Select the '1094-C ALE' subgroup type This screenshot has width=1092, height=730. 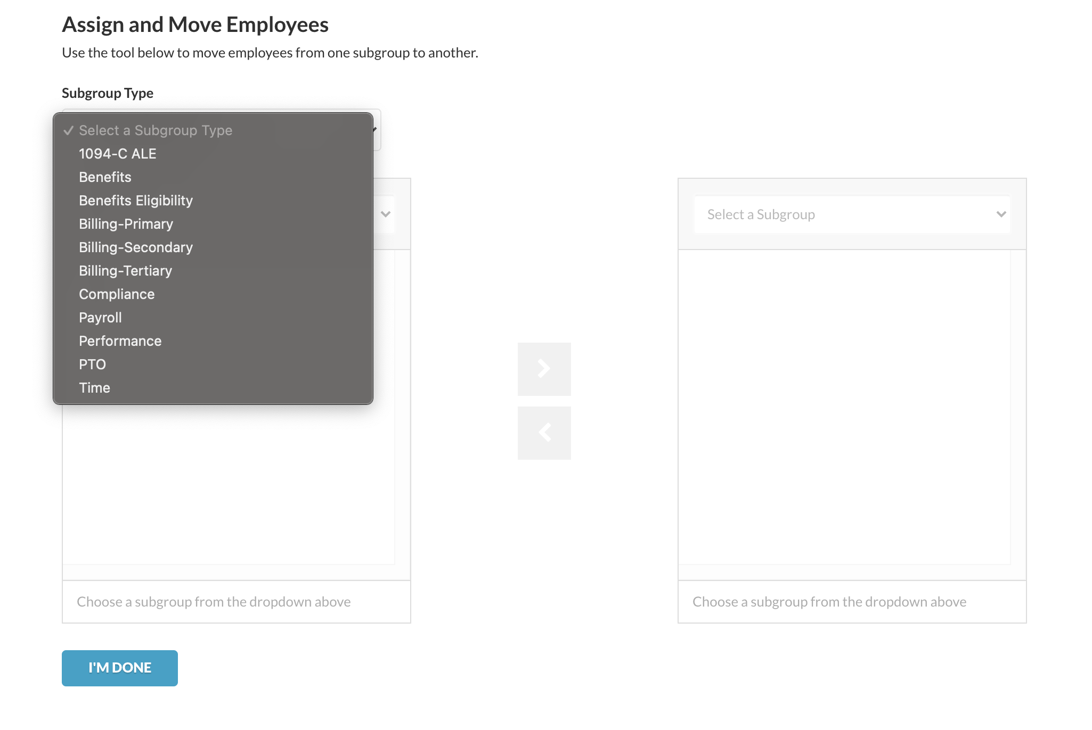click(213, 154)
